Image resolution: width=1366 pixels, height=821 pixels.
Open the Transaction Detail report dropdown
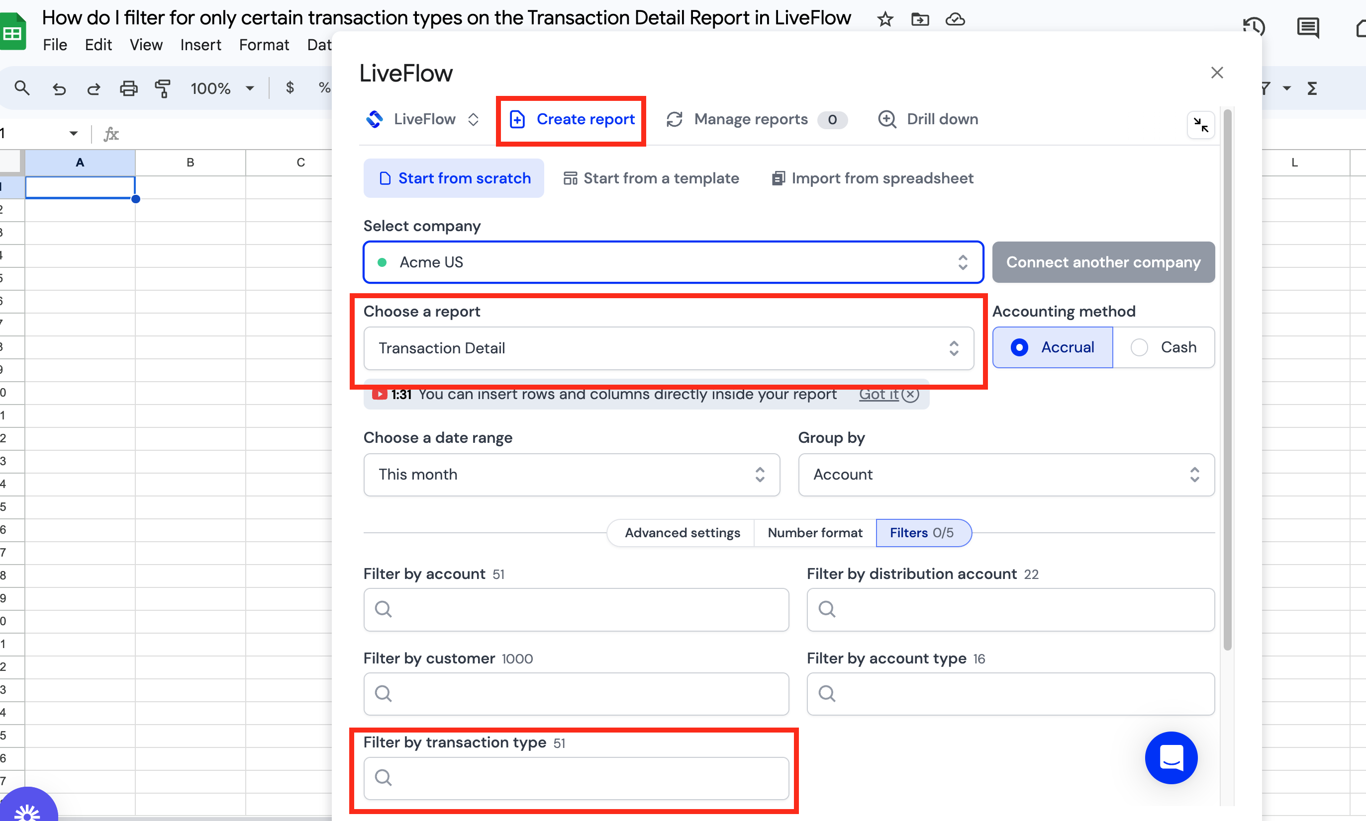pos(669,348)
